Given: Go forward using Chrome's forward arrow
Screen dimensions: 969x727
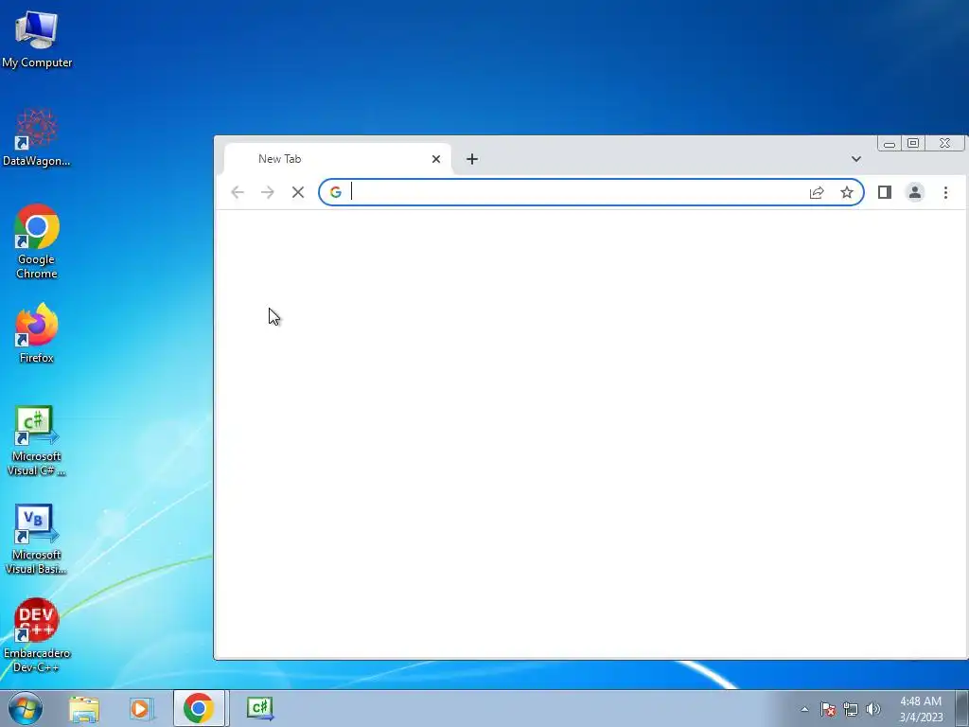Looking at the screenshot, I should tap(268, 192).
